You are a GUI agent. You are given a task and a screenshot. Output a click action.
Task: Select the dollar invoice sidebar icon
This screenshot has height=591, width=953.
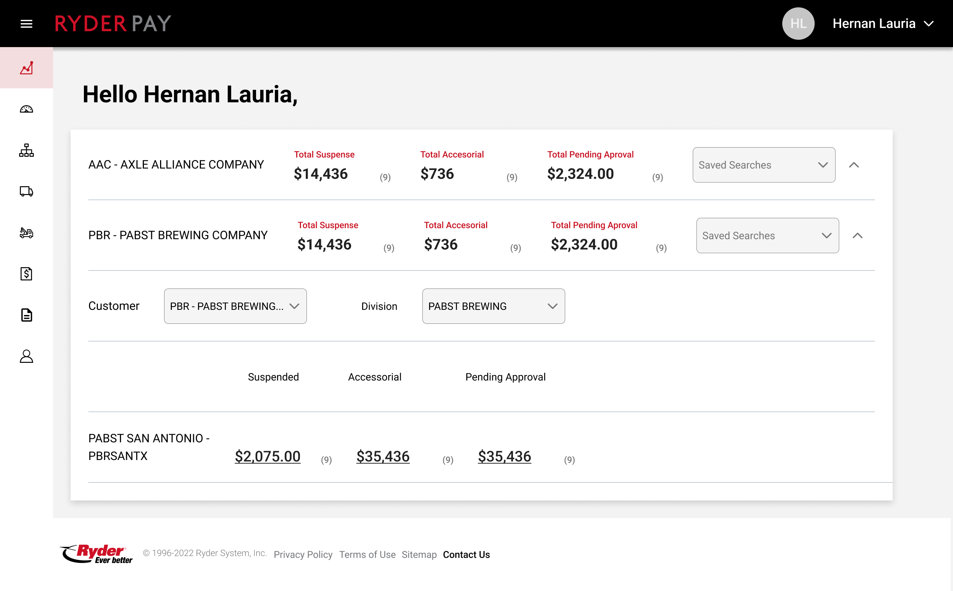coord(26,274)
